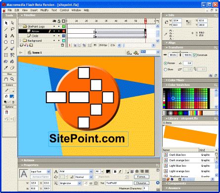Toggle the Auto Kern checkbox
This screenshot has width=220, height=193.
tap(97, 177)
